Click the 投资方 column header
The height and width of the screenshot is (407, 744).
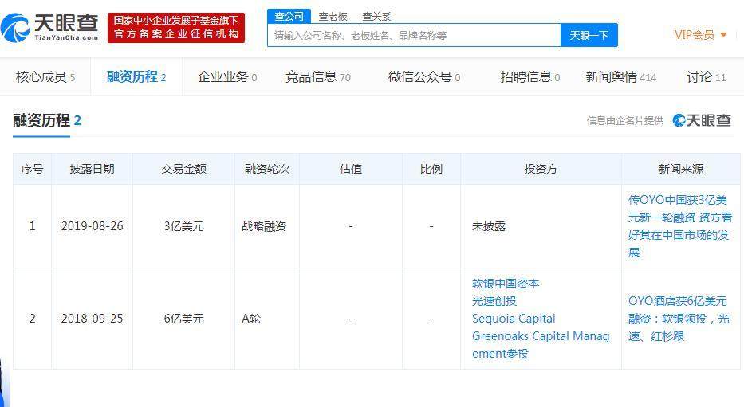pos(541,169)
